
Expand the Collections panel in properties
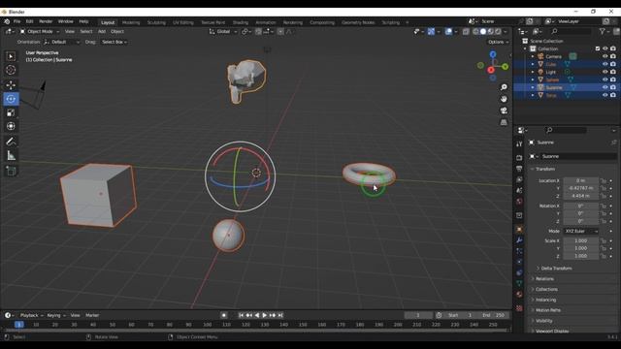[x=546, y=289]
